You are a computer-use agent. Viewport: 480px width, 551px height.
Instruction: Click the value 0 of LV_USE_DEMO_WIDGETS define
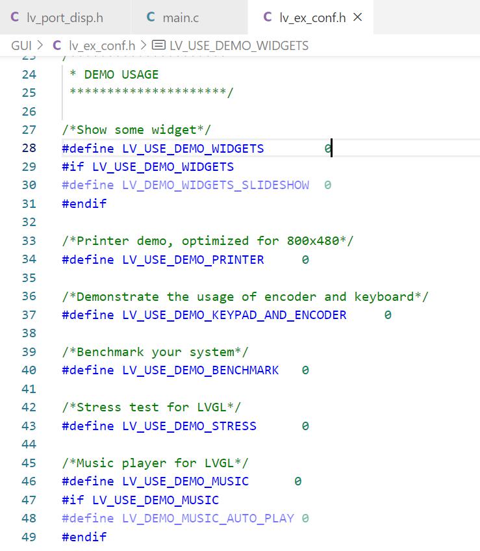[x=327, y=148]
